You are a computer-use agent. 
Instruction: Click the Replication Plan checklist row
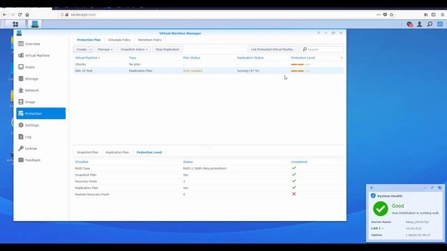click(208, 188)
